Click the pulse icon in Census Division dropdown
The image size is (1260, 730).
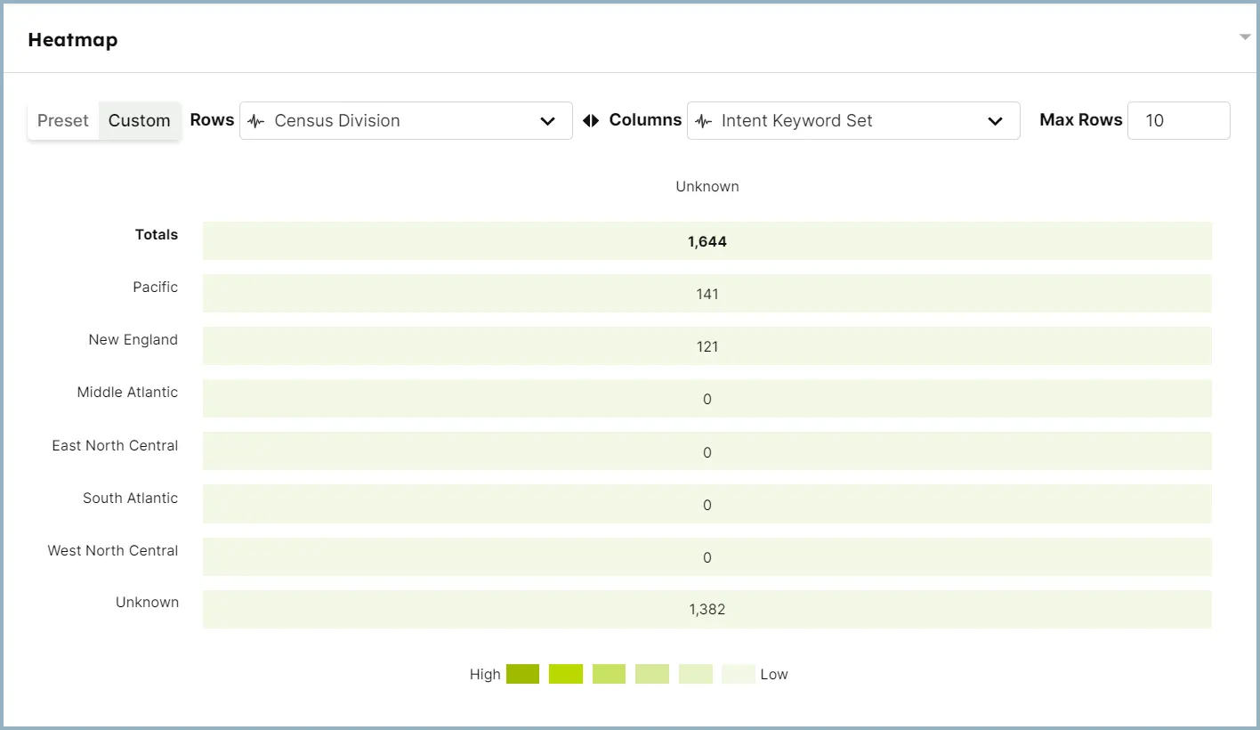(x=256, y=121)
